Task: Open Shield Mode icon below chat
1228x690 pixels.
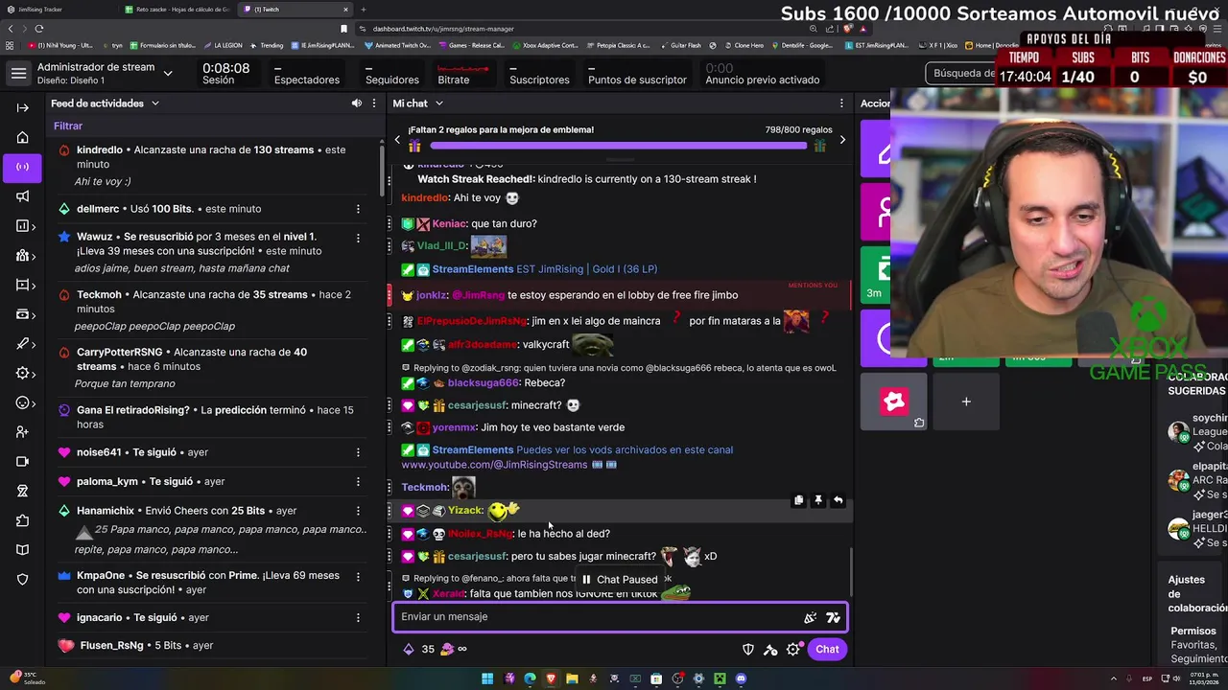Action: 748,650
